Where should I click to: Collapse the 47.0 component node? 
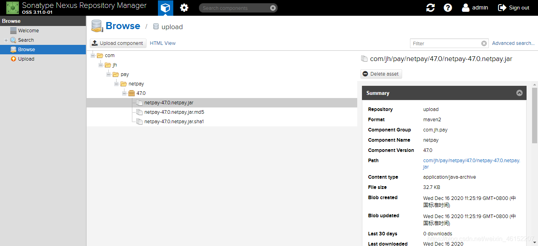tap(124, 93)
